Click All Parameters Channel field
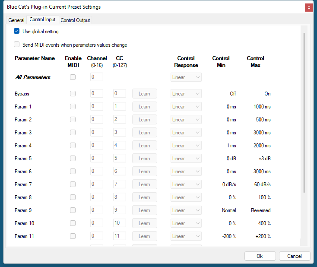Viewport: 317px width, 267px height. click(97, 77)
